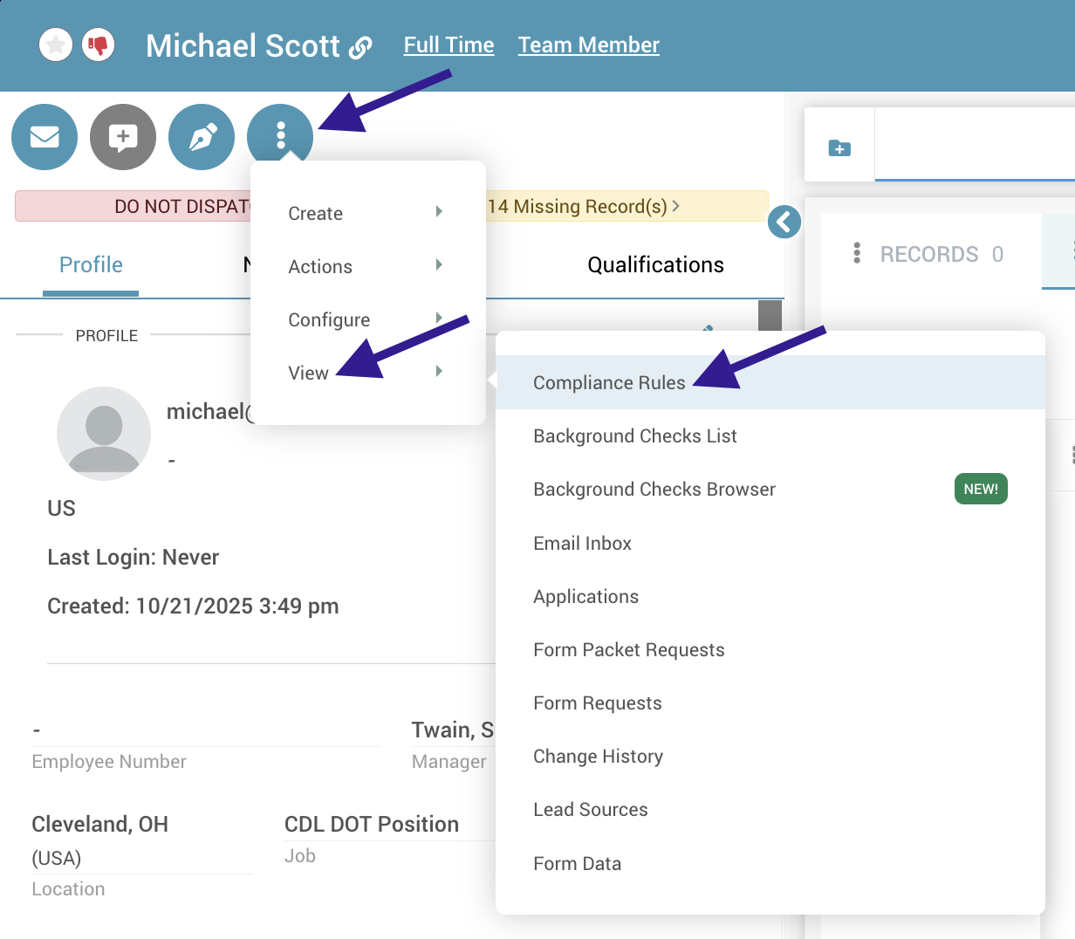The width and height of the screenshot is (1075, 939).
Task: Open the Records kebab menu
Action: pos(857,254)
